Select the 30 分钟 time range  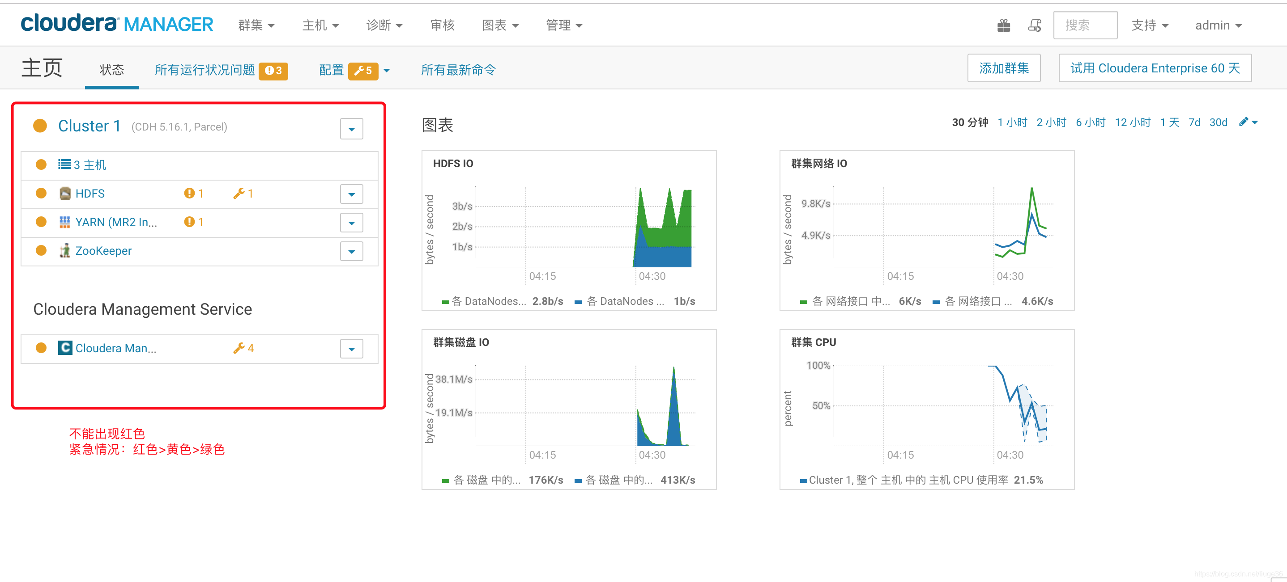[x=970, y=122]
